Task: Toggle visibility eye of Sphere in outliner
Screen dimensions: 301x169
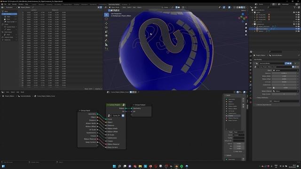Action: tap(296, 31)
